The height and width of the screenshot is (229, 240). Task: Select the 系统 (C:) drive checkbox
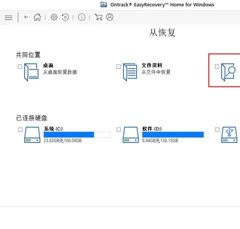point(20,129)
